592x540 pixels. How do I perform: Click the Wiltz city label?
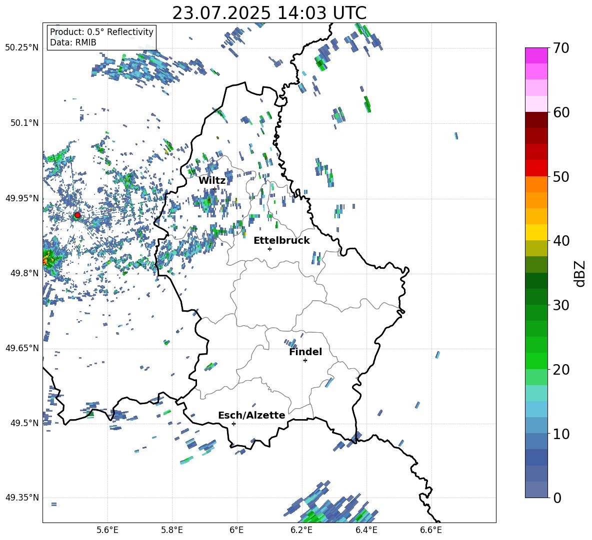pyautogui.click(x=212, y=181)
